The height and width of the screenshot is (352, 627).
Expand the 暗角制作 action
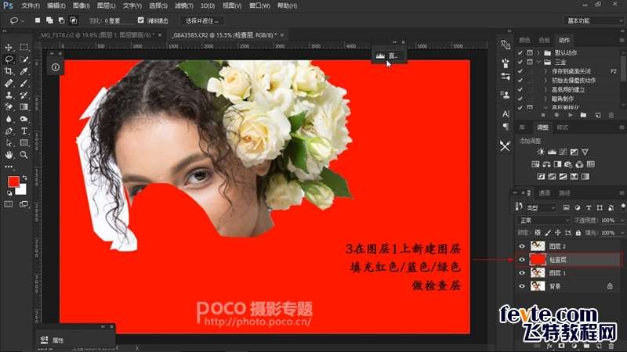(545, 99)
